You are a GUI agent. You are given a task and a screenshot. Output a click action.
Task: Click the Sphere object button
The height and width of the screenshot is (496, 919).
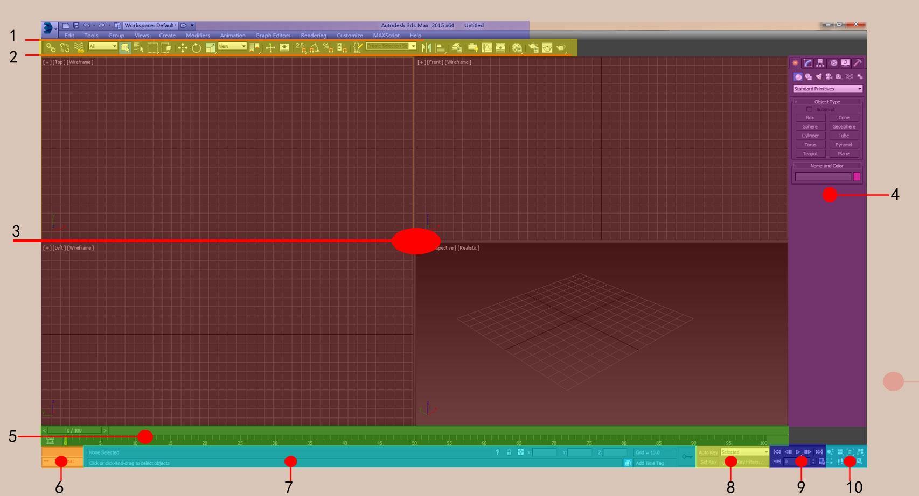coord(810,127)
